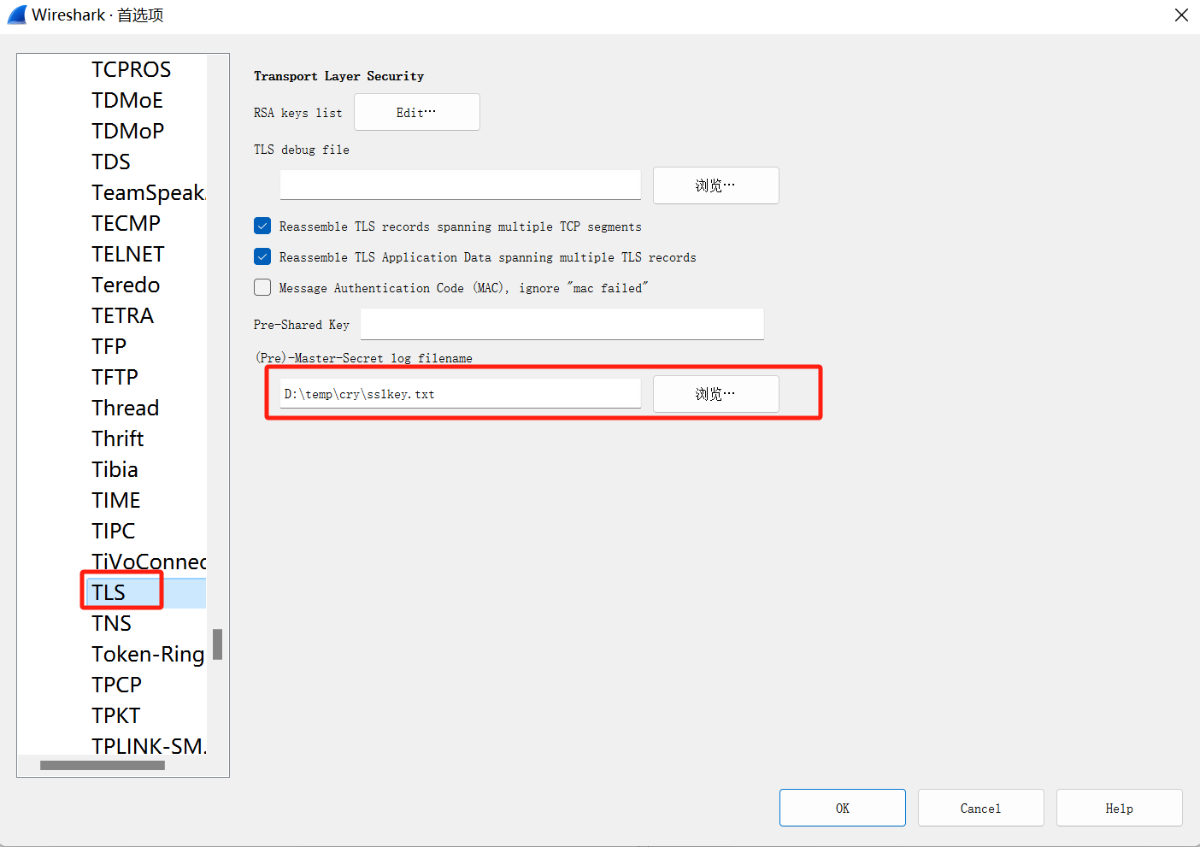Select TIME protocol entry
Screen dimensions: 1200x847
pyautogui.click(x=116, y=500)
